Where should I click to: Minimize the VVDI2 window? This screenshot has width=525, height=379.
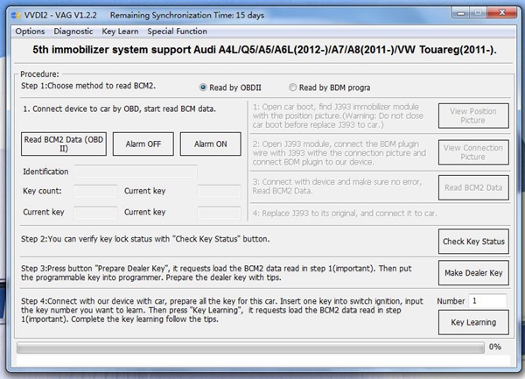461,13
